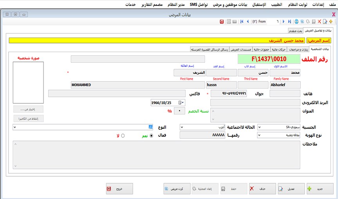This screenshot has height=199, width=338.
Task: Click the printer icon in the toolbar
Action: coord(296,22)
